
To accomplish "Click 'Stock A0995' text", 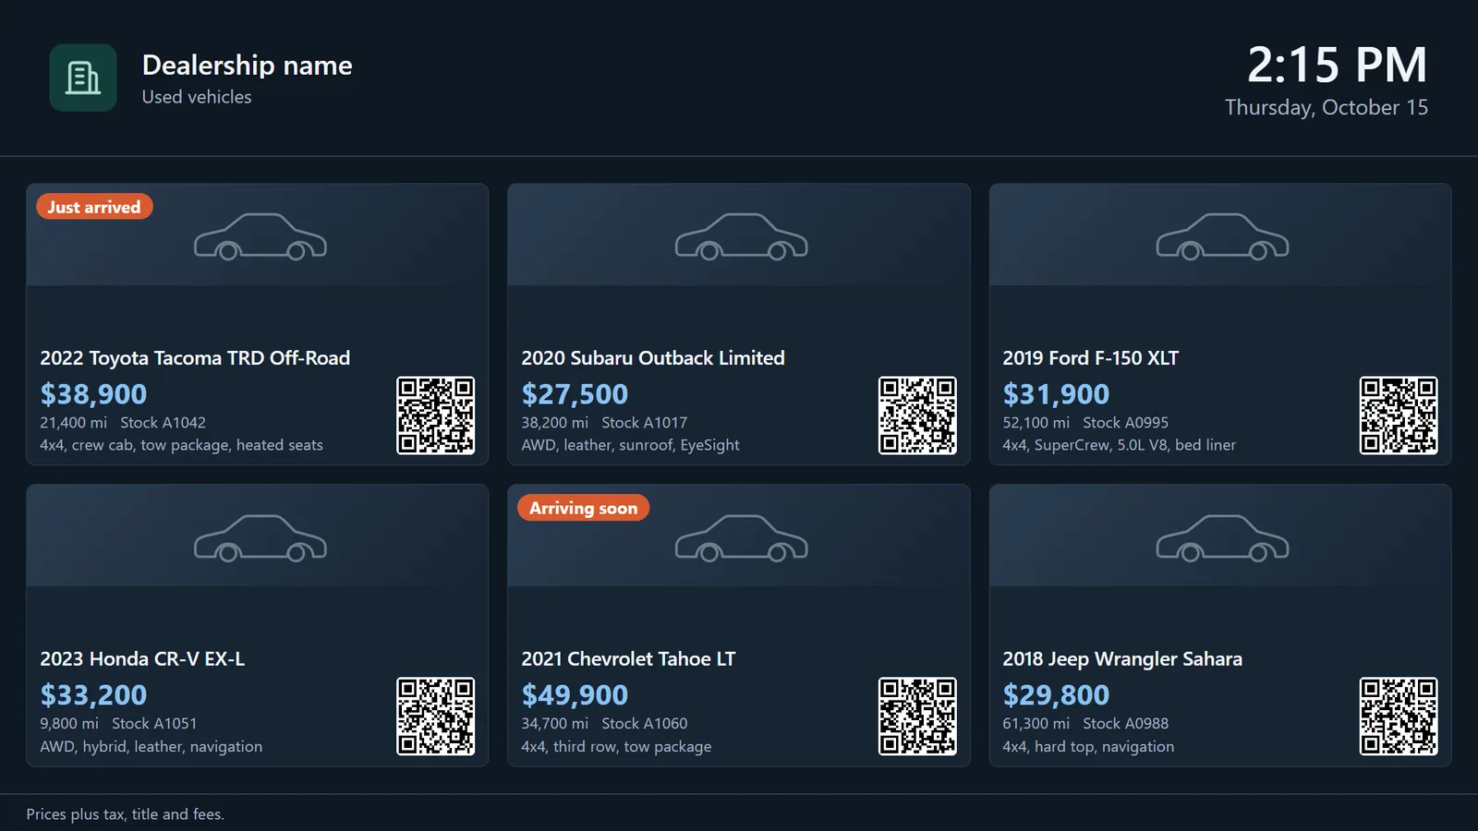I will click(x=1125, y=423).
